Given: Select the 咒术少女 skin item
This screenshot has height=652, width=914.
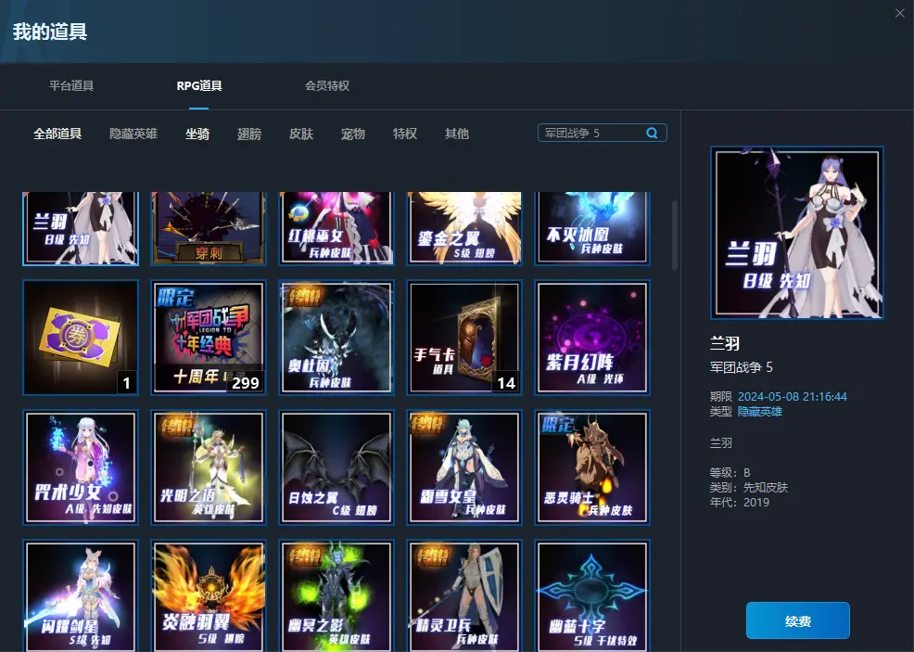Looking at the screenshot, I should click(81, 467).
